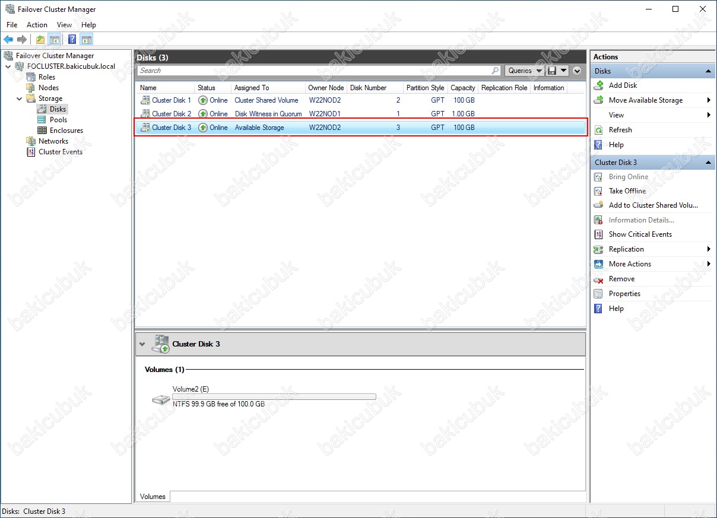The height and width of the screenshot is (518, 717).
Task: Click the Show Critical Events icon
Action: (598, 234)
